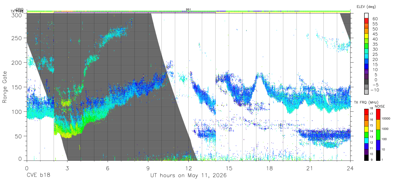Click the dark gray −5 to 0 ELEV swatch

pyautogui.click(x=366, y=82)
